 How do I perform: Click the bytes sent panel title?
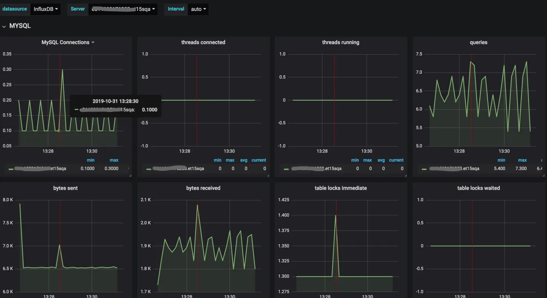click(x=66, y=188)
